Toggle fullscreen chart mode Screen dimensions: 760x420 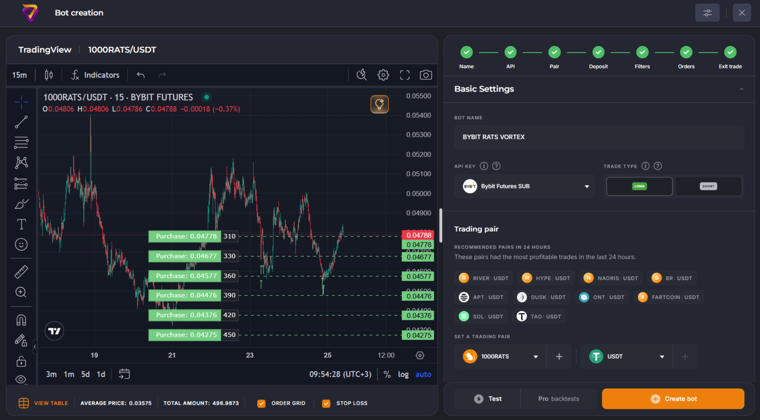(x=404, y=75)
